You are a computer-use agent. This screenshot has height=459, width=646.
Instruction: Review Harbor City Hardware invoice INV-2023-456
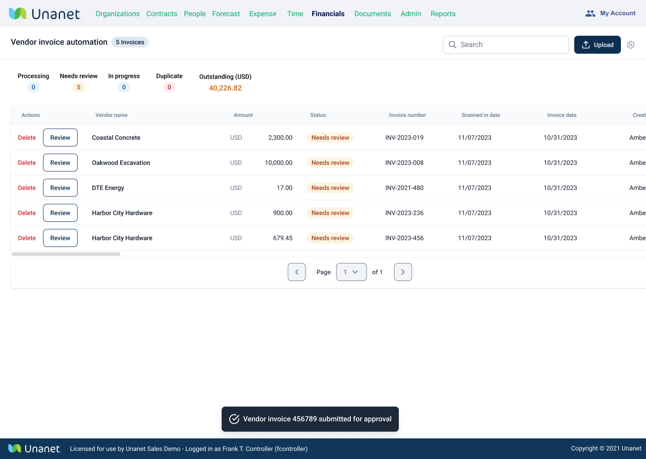[60, 238]
